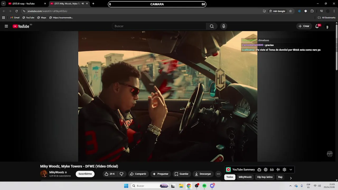Click the YouTube Summary robot icon
338x190 pixels.
259,170
